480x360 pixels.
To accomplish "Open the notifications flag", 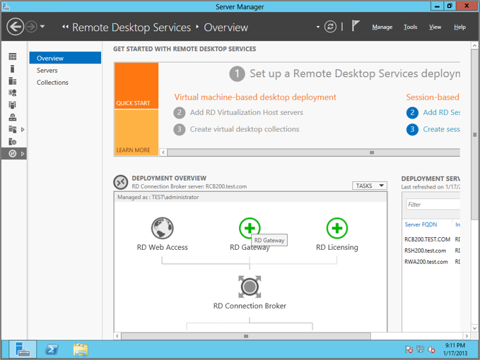I will point(356,26).
